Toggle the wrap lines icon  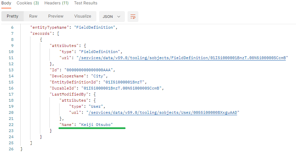pos(133,17)
